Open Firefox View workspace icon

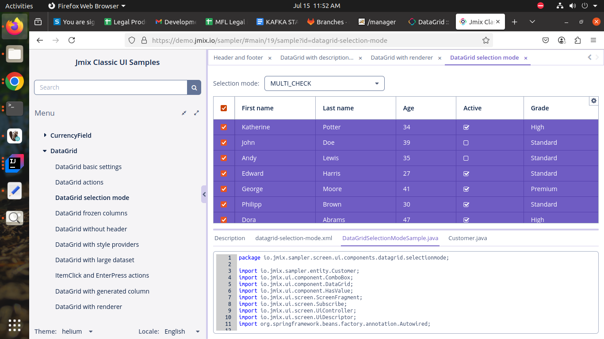point(38,22)
